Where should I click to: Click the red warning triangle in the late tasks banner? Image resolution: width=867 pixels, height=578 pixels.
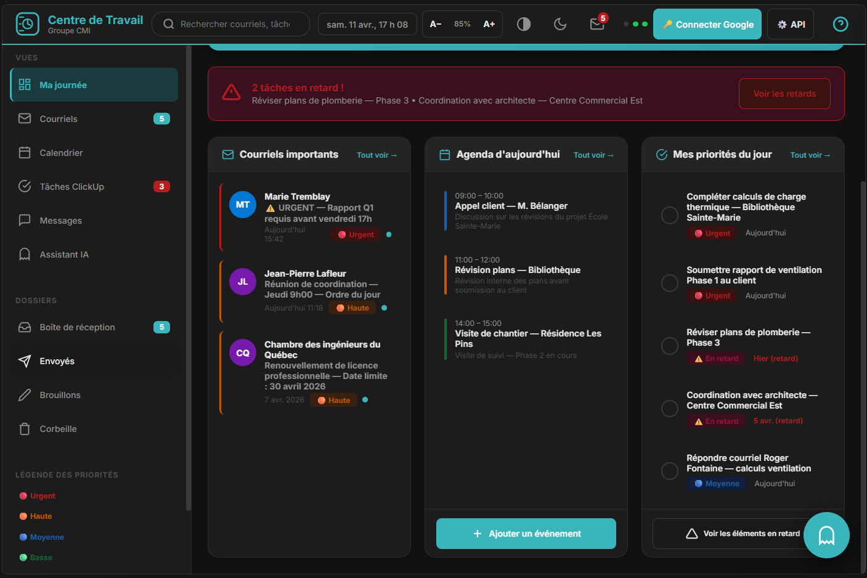(231, 93)
